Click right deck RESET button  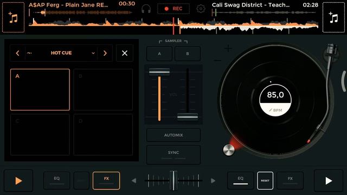tap(265, 180)
